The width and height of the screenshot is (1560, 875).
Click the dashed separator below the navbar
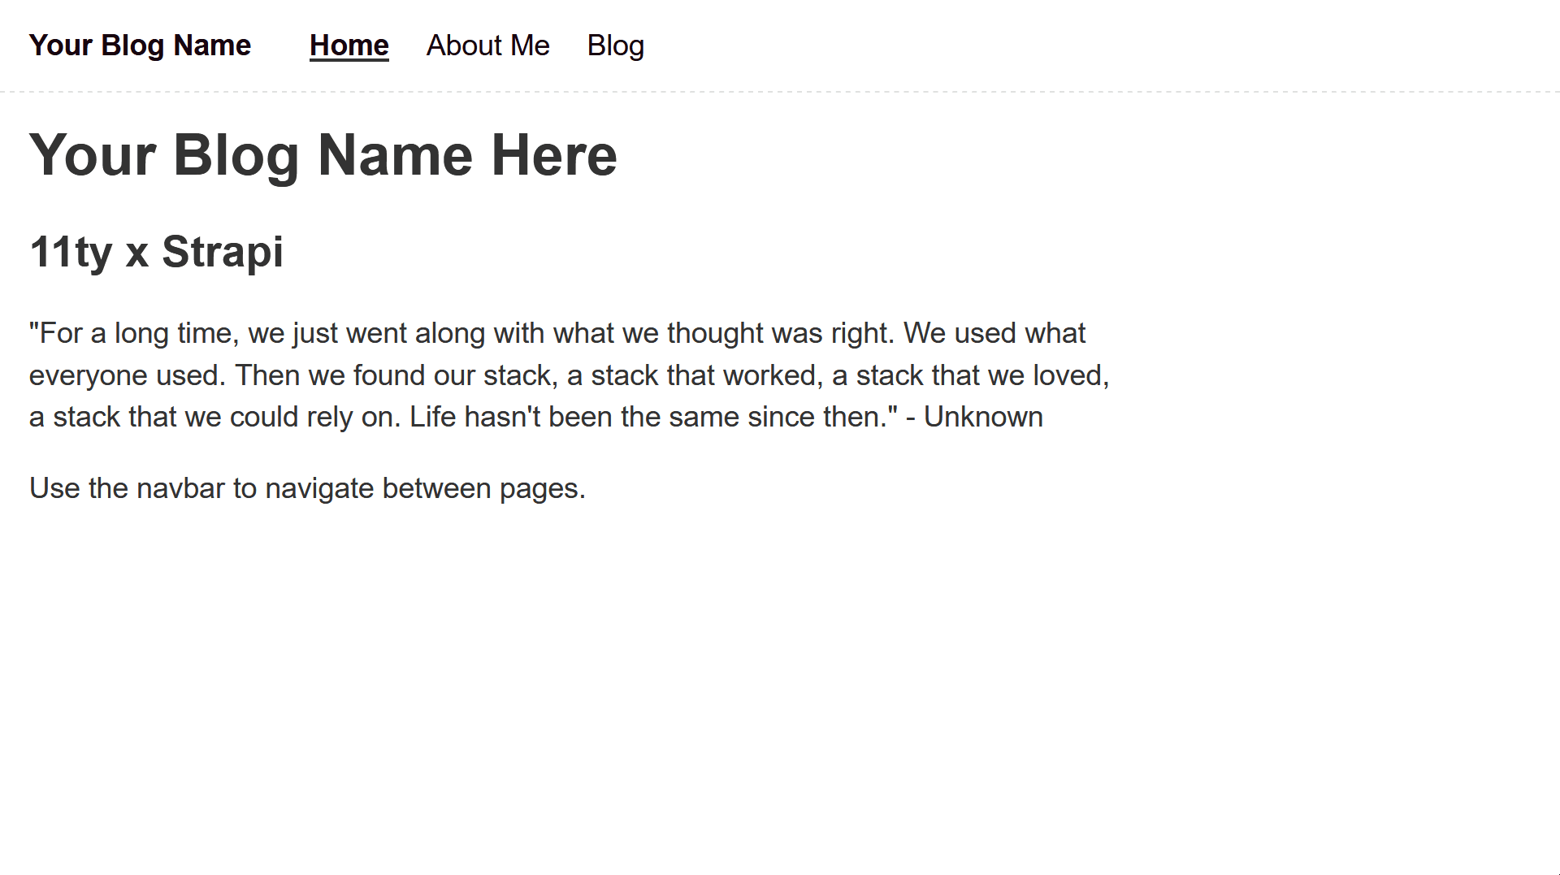780,92
